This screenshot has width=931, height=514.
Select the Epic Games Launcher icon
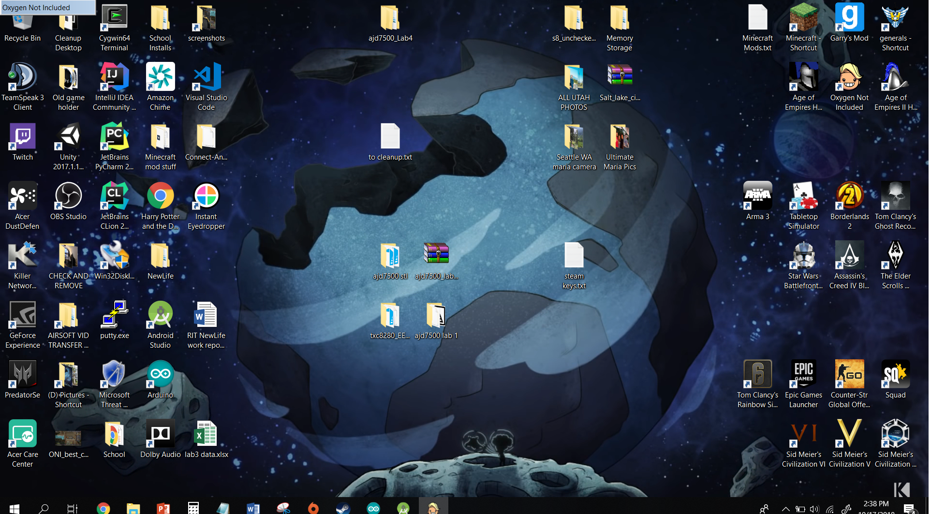(x=803, y=375)
